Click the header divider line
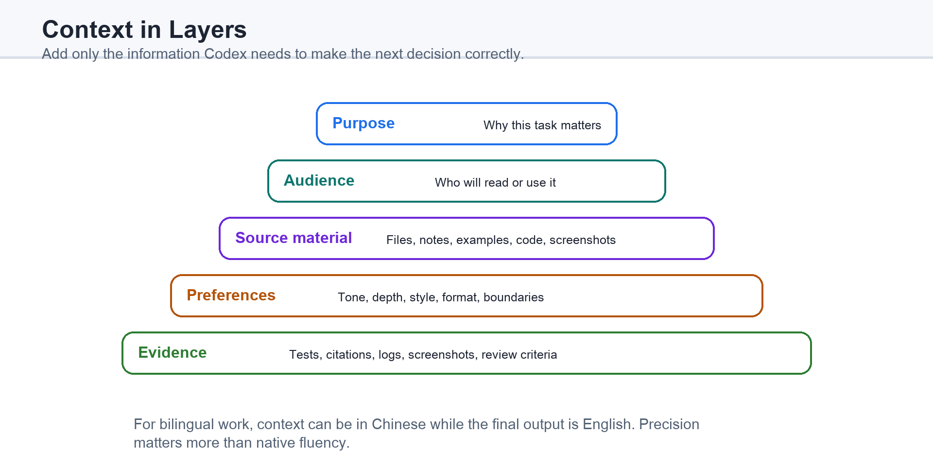Screen dimensions: 933x452 point(466,58)
